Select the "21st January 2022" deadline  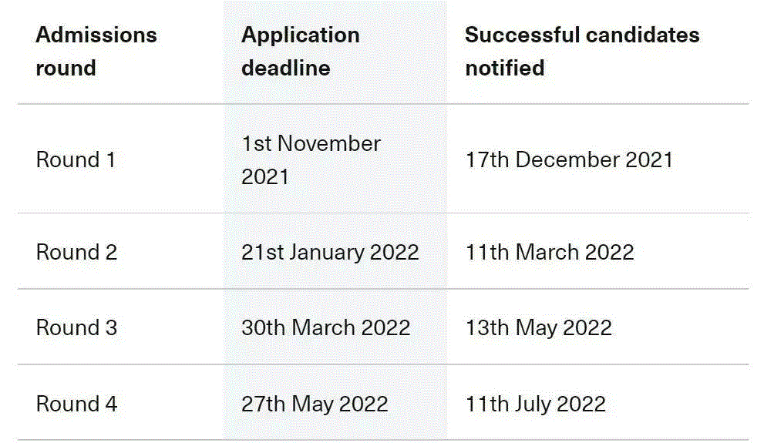coord(330,252)
